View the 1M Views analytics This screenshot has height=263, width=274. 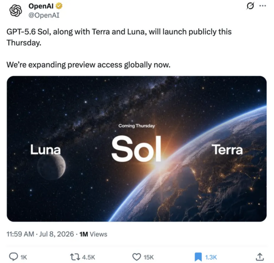(93, 234)
